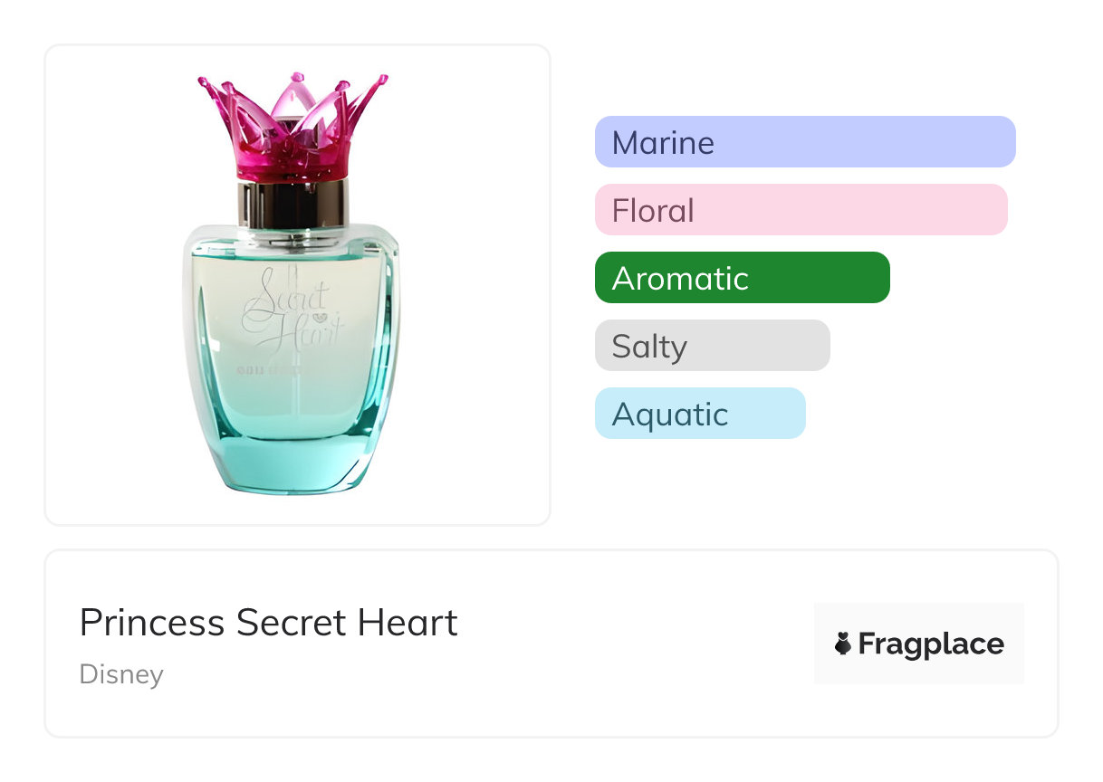Click the Floral label text
1103x782 pixels.
coord(653,211)
